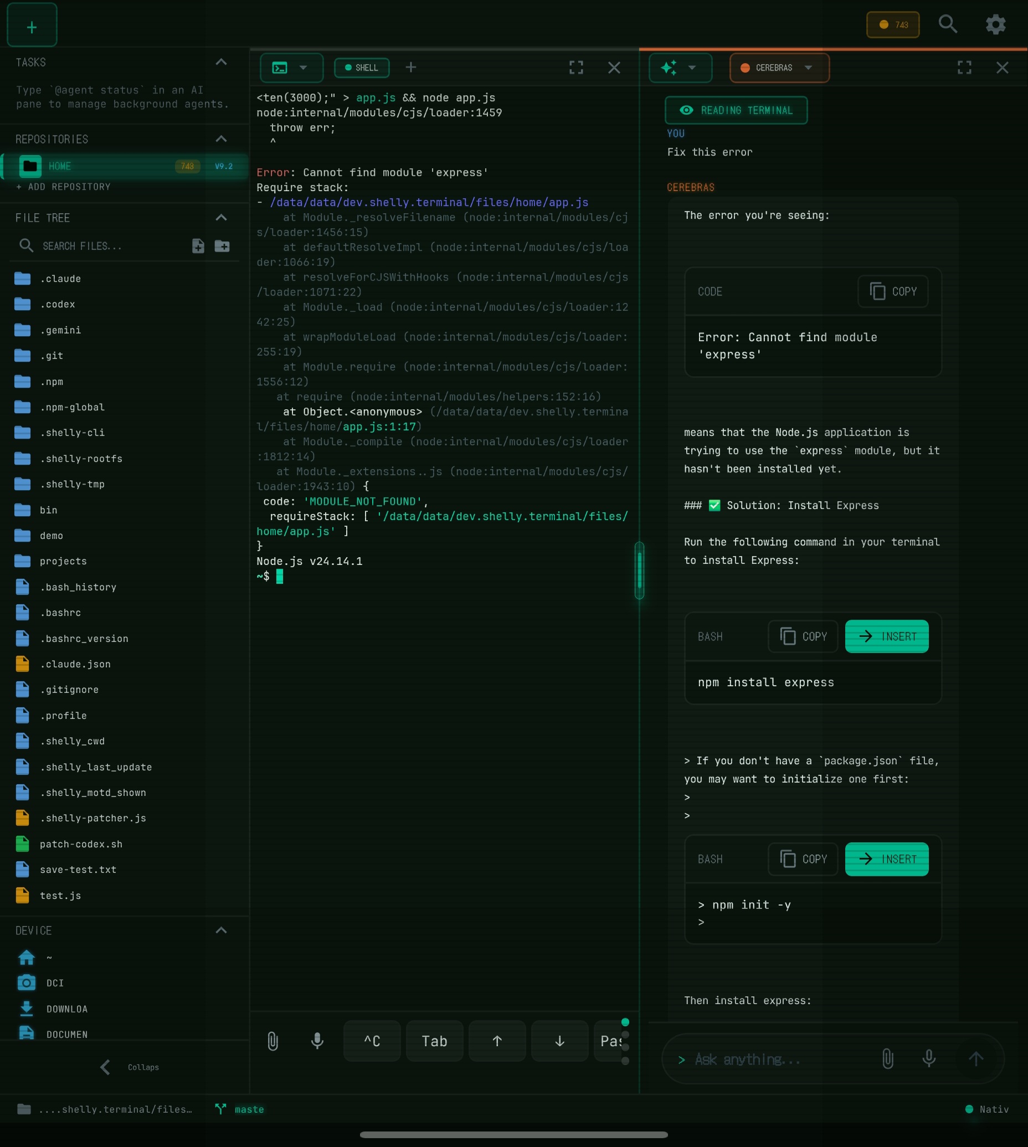Image resolution: width=1028 pixels, height=1147 pixels.
Task: Enable voice input in the Ask anything field
Action: click(x=929, y=1059)
